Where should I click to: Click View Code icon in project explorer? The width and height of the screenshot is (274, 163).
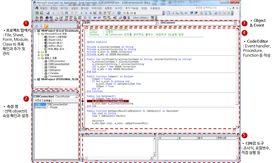pos(36,26)
